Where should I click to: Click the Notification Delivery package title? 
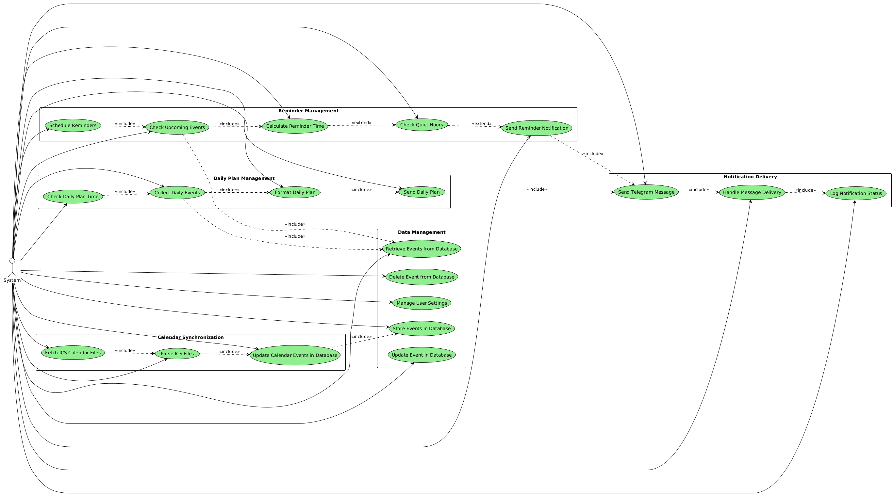point(750,177)
